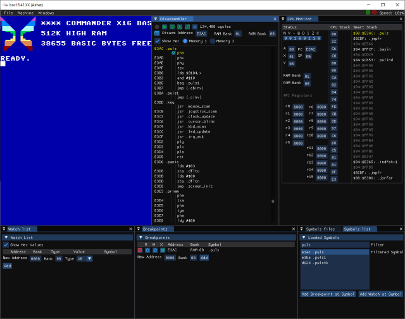Click Add button under Watch List
Screen dimensions: 405x319
tap(8, 266)
